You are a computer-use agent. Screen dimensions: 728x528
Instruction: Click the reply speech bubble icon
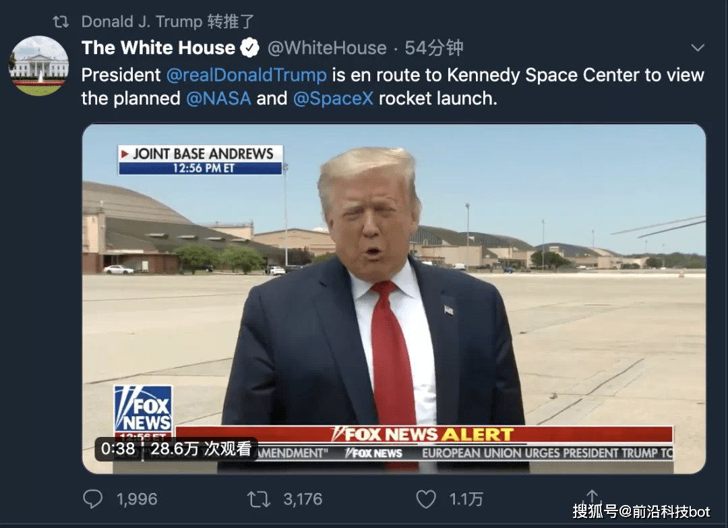coord(93,499)
